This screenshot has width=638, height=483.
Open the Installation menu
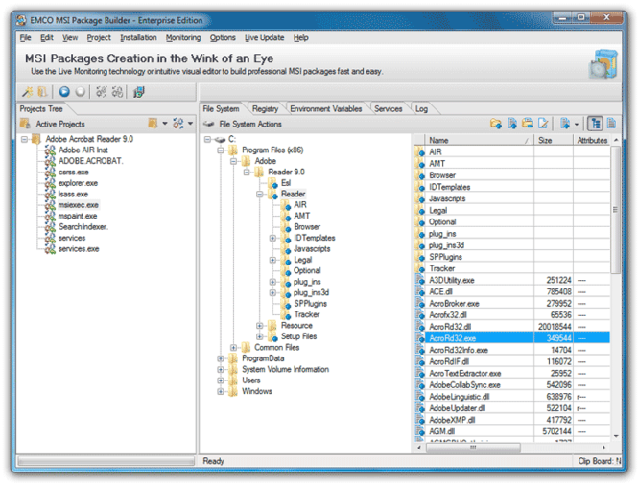coord(138,37)
